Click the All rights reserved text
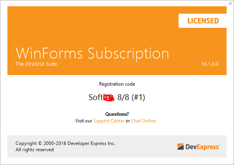This screenshot has width=234, height=165. pyautogui.click(x=34, y=149)
